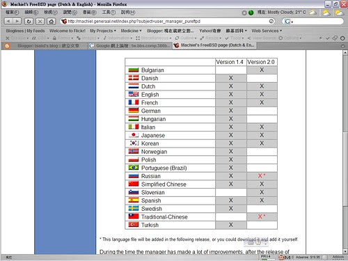Image resolution: width=348 pixels, height=261 pixels.
Task: Click the Korean flag image
Action: [x=134, y=143]
